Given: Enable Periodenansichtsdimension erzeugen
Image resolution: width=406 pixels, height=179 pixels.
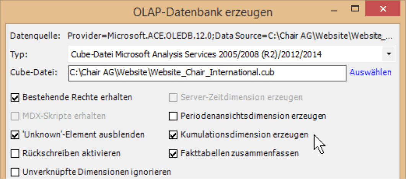Looking at the screenshot, I should [173, 116].
